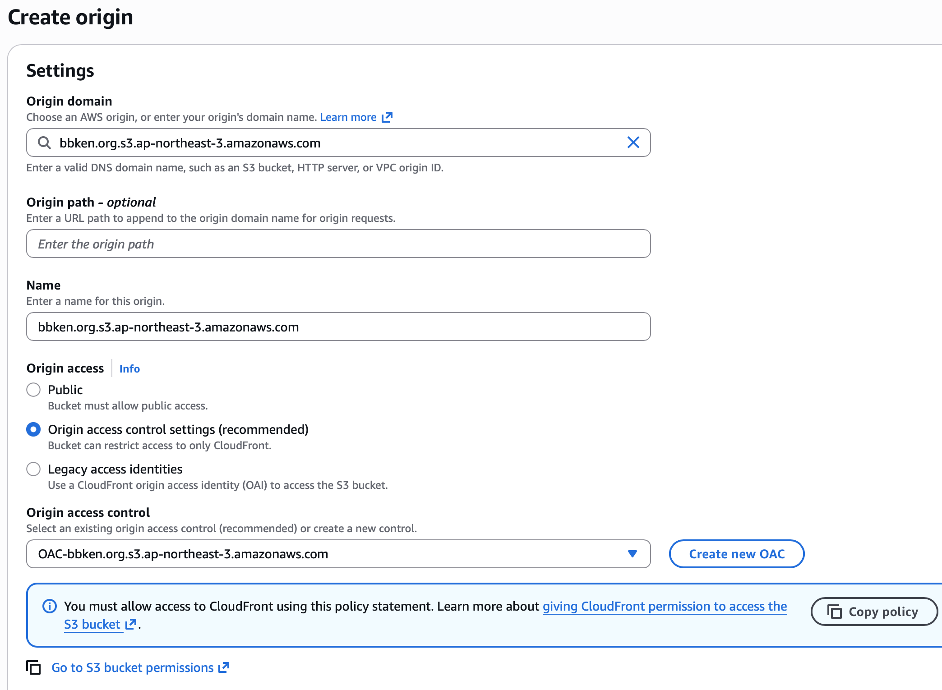Click external link icon after S3 bucket link
This screenshot has width=942, height=690.
click(131, 624)
